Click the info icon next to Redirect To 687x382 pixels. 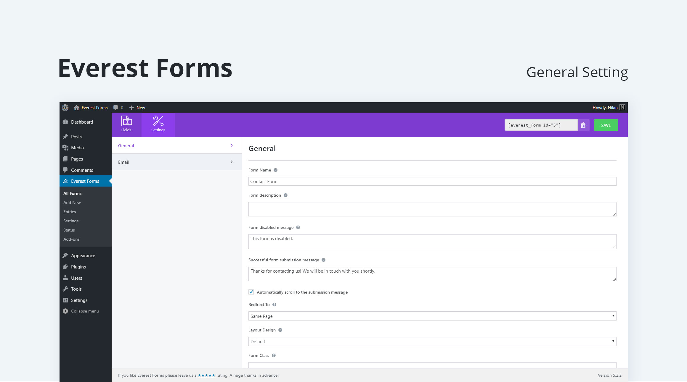click(x=276, y=304)
